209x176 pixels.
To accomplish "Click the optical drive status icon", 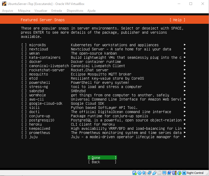I will [x=139, y=173].
